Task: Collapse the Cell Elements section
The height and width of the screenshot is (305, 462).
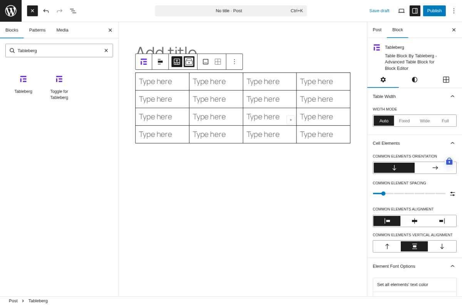Action: point(415,143)
